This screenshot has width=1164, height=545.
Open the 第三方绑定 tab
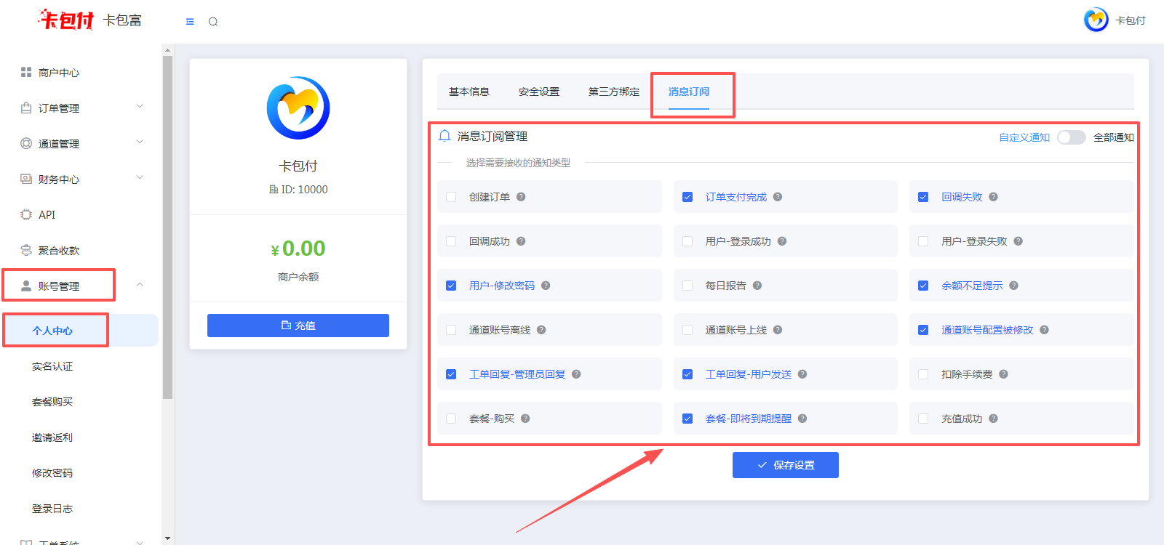[x=614, y=92]
